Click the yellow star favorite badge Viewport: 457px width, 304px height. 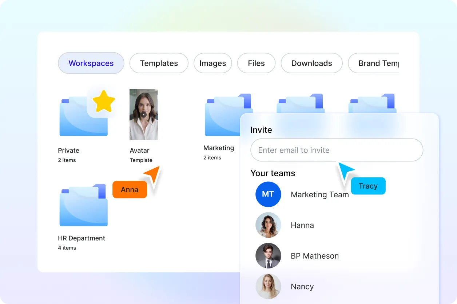104,101
